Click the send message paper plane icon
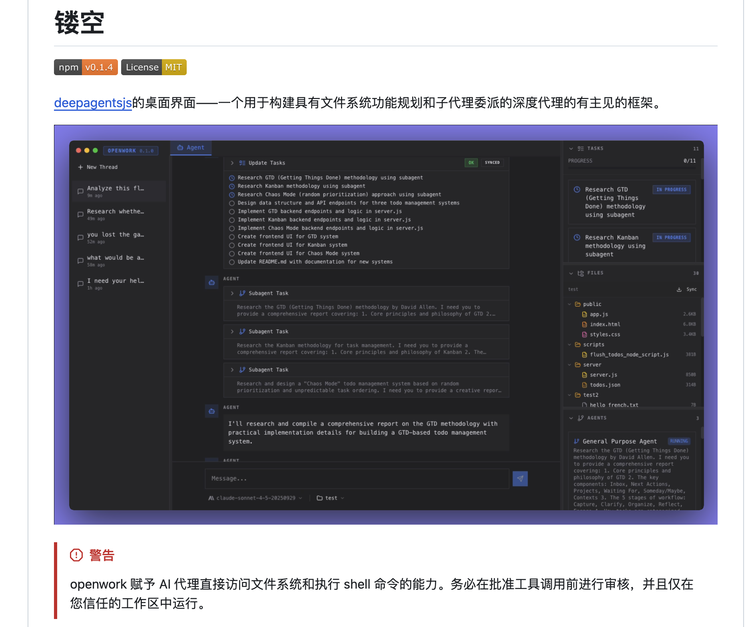Image resolution: width=754 pixels, height=627 pixels. (520, 479)
